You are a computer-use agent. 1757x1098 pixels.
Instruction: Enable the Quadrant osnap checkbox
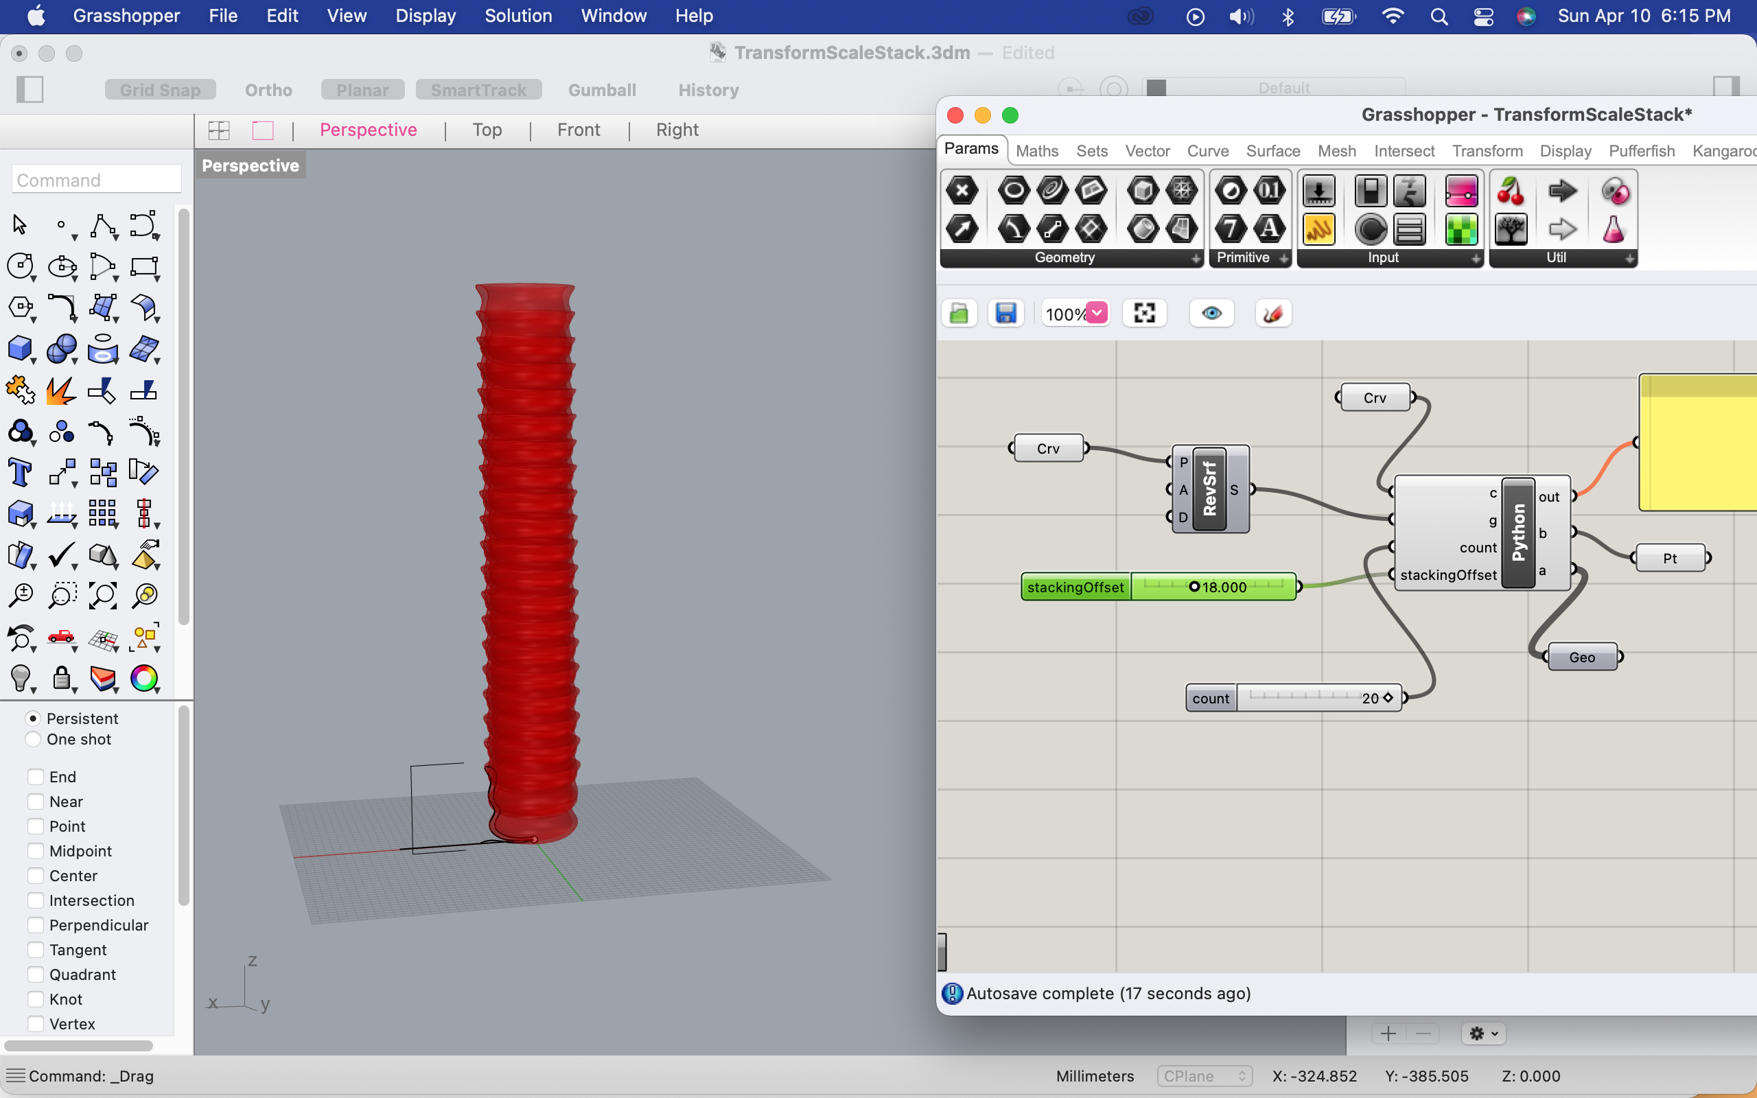(x=36, y=974)
